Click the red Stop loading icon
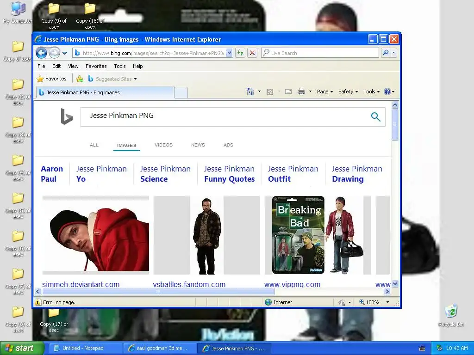 click(252, 53)
